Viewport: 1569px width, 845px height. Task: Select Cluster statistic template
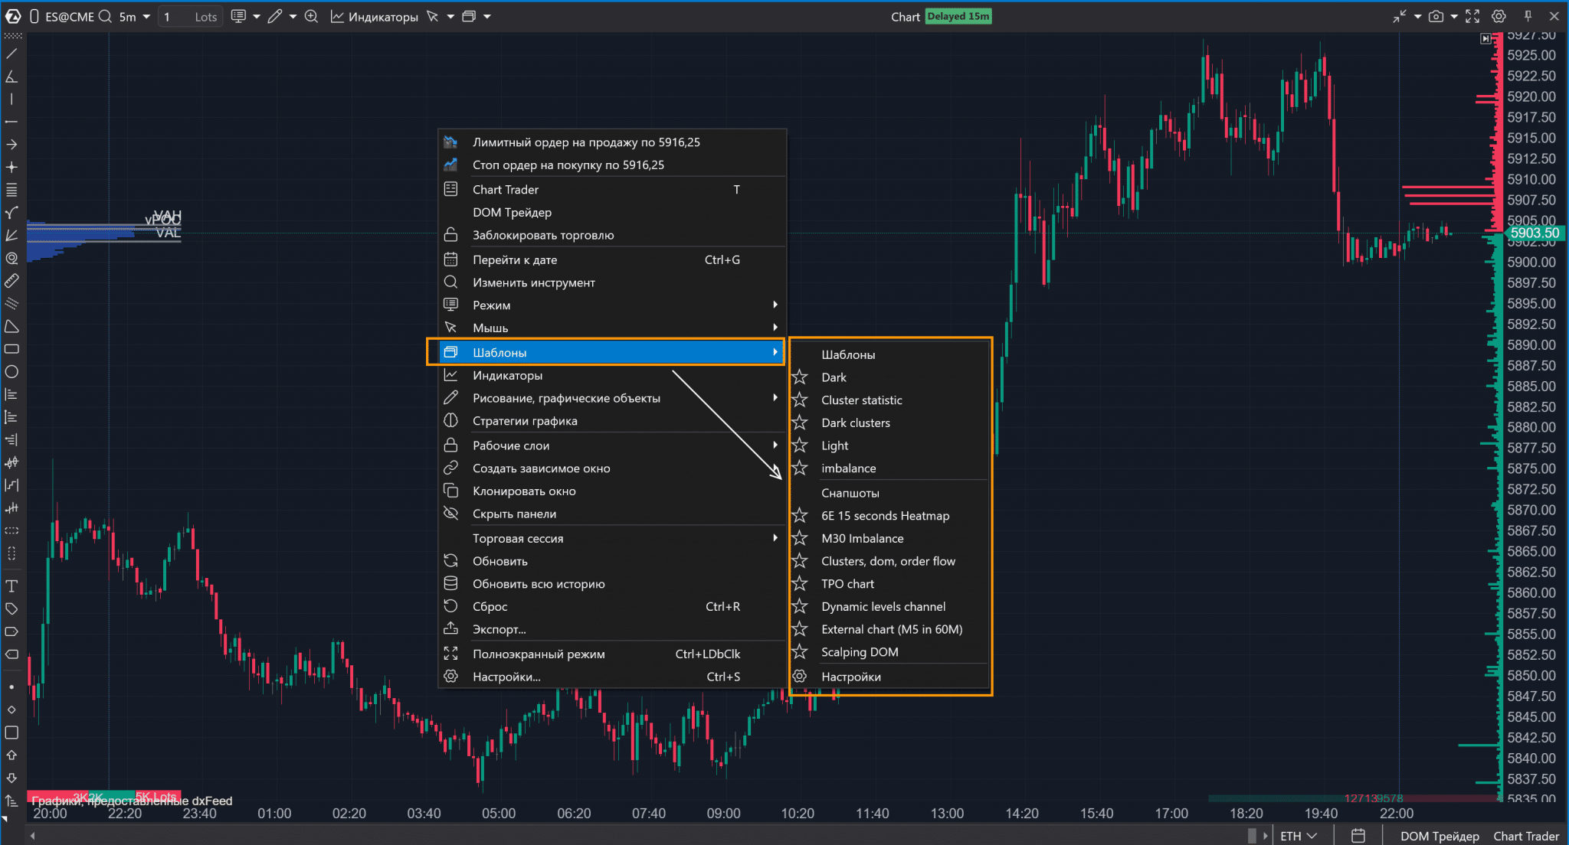(861, 400)
